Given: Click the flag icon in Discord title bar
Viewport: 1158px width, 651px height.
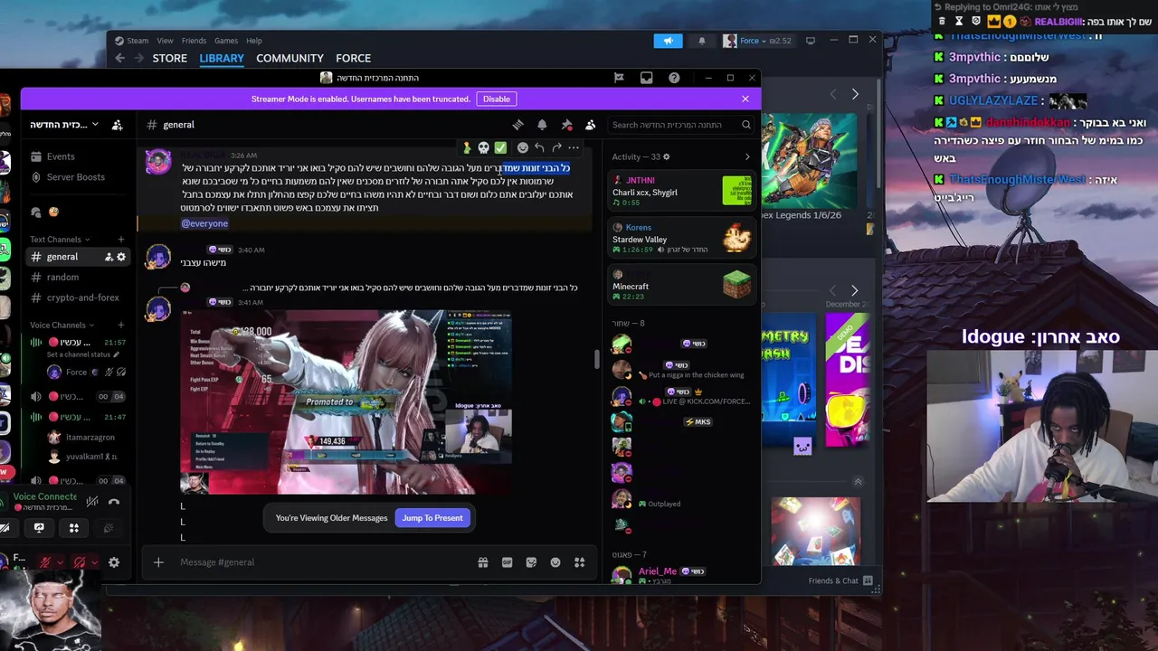Looking at the screenshot, I should (619, 78).
